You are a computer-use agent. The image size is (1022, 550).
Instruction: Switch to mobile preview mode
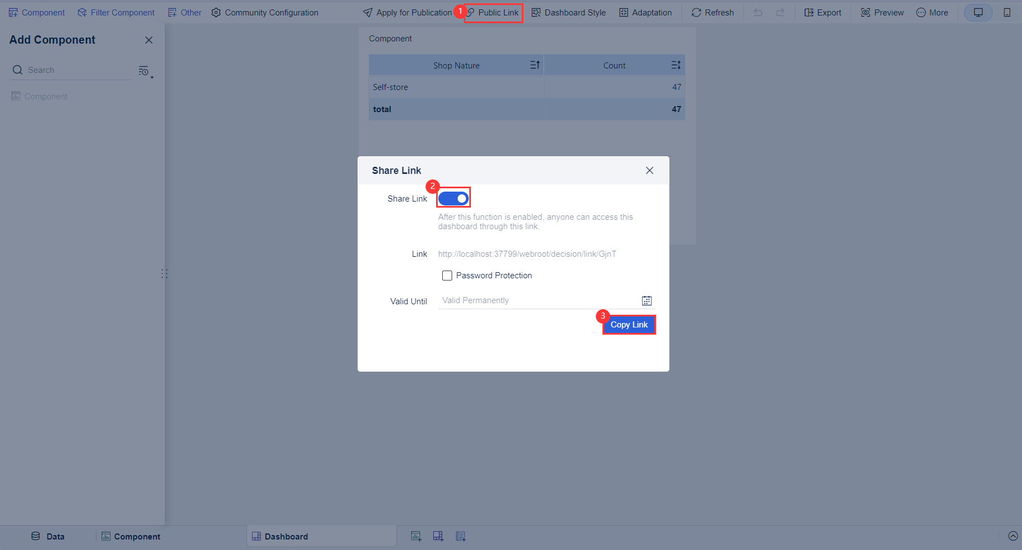1007,12
